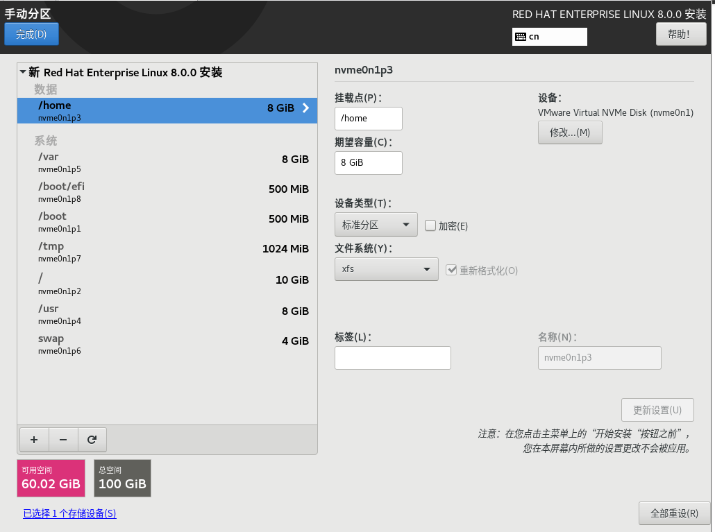Open the 文件系统 xfs dropdown

tap(386, 269)
